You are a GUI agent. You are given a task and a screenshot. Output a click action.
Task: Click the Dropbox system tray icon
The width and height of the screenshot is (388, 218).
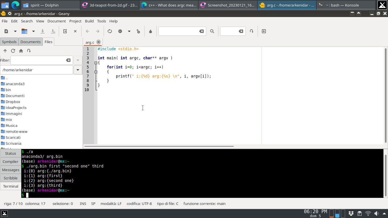point(351,213)
